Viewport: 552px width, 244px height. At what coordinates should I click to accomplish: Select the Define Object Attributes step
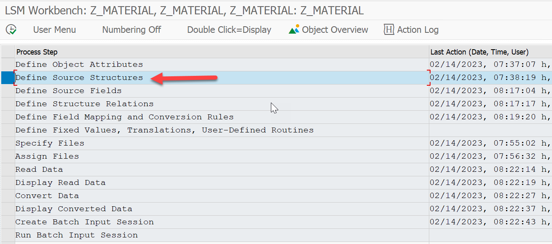[x=79, y=64]
